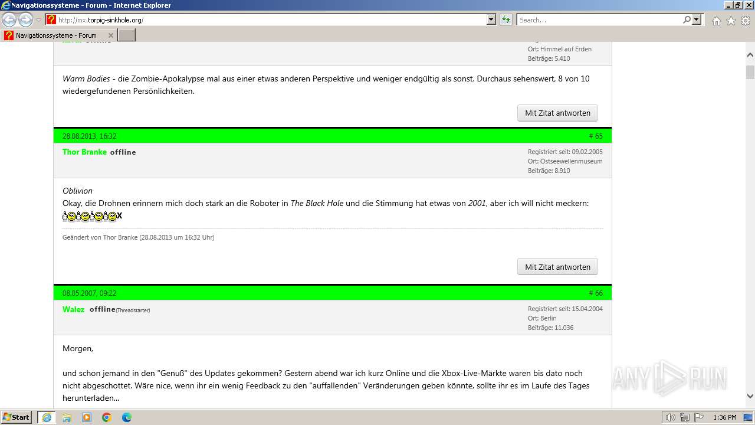Viewport: 755px width, 425px height.
Task: Open the Microsoft Edge taskbar icon
Action: (127, 417)
